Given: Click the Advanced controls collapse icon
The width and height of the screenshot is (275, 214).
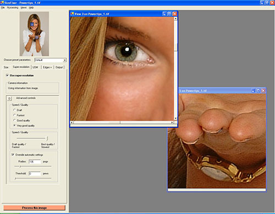Looking at the screenshot, I should click(x=9, y=99).
